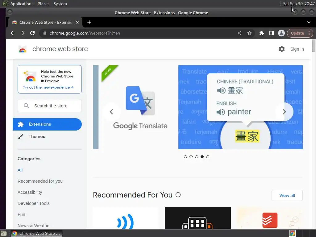
Task: Choose News & Weather category
Action: point(34,225)
